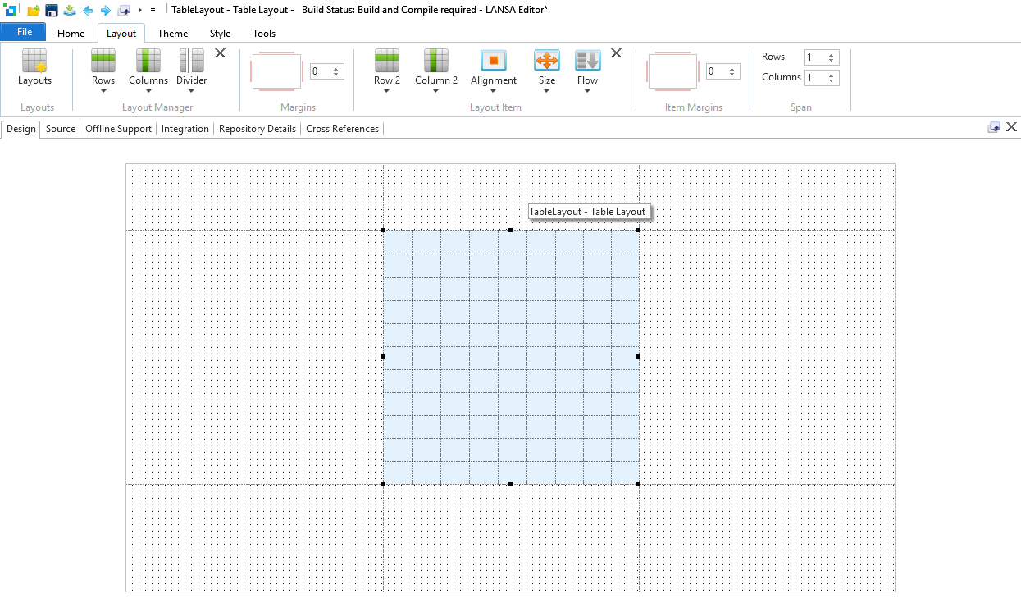
Task: Click the Divider icon
Action: click(192, 61)
